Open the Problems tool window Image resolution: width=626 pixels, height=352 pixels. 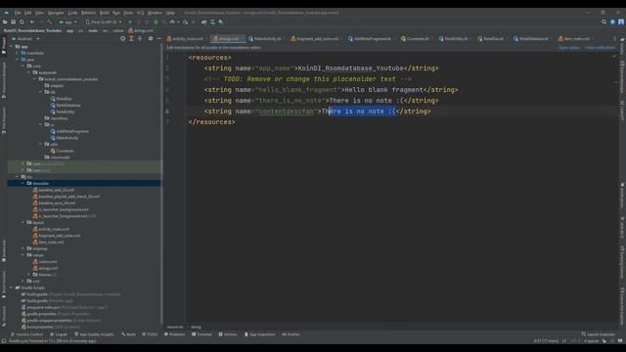click(x=174, y=334)
